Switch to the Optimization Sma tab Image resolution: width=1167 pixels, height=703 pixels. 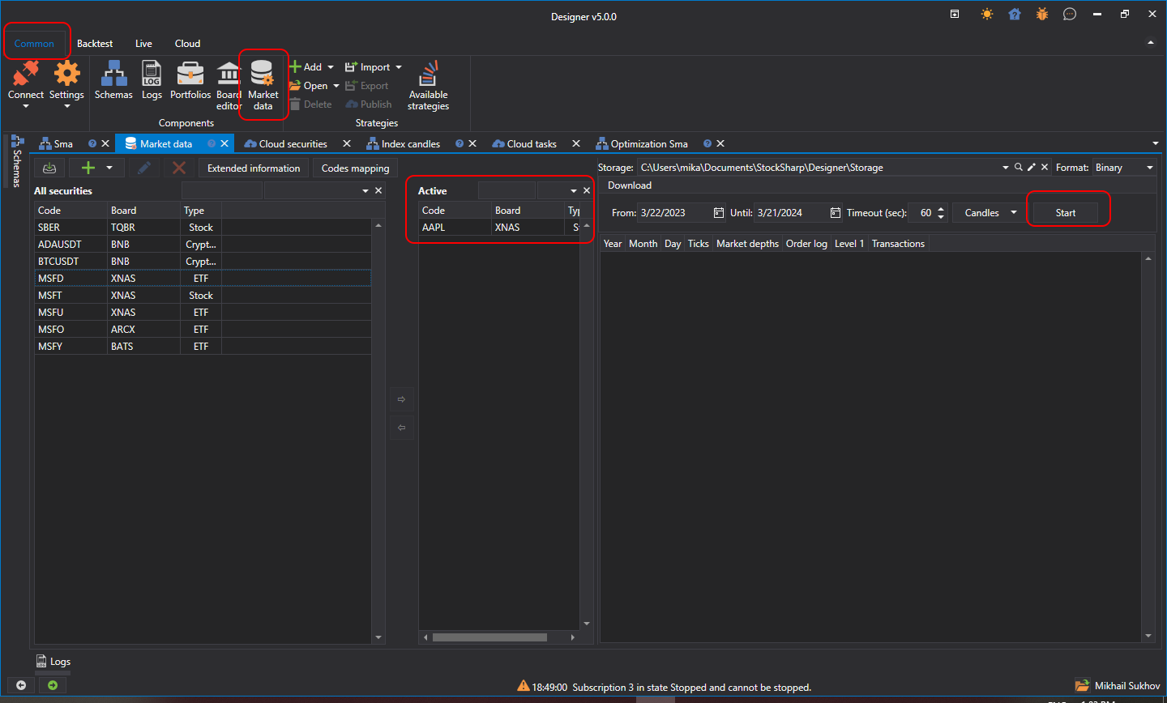[x=648, y=144]
